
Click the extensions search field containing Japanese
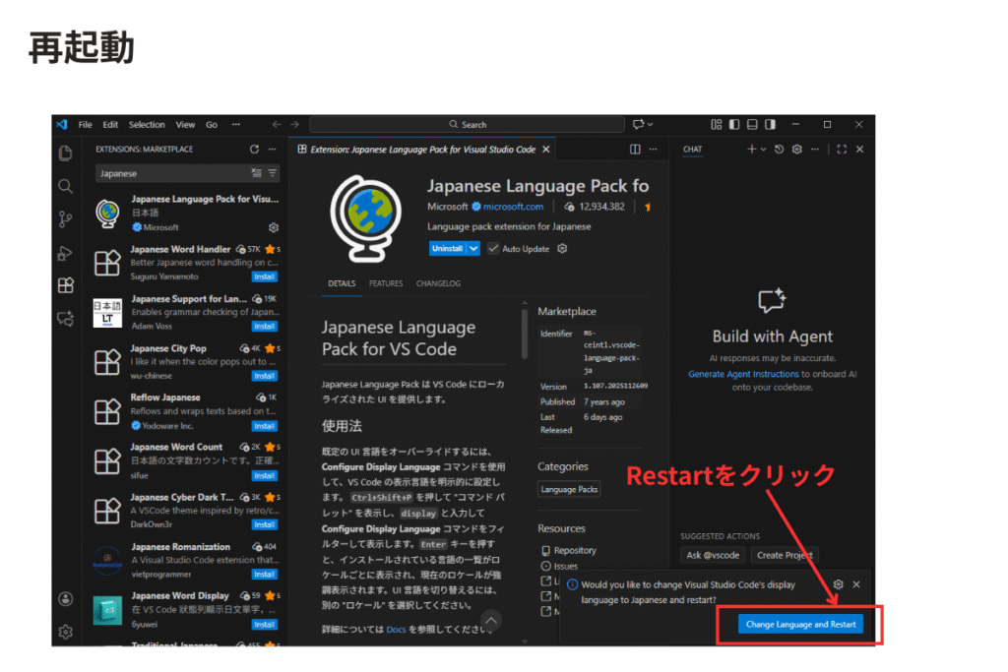click(172, 173)
